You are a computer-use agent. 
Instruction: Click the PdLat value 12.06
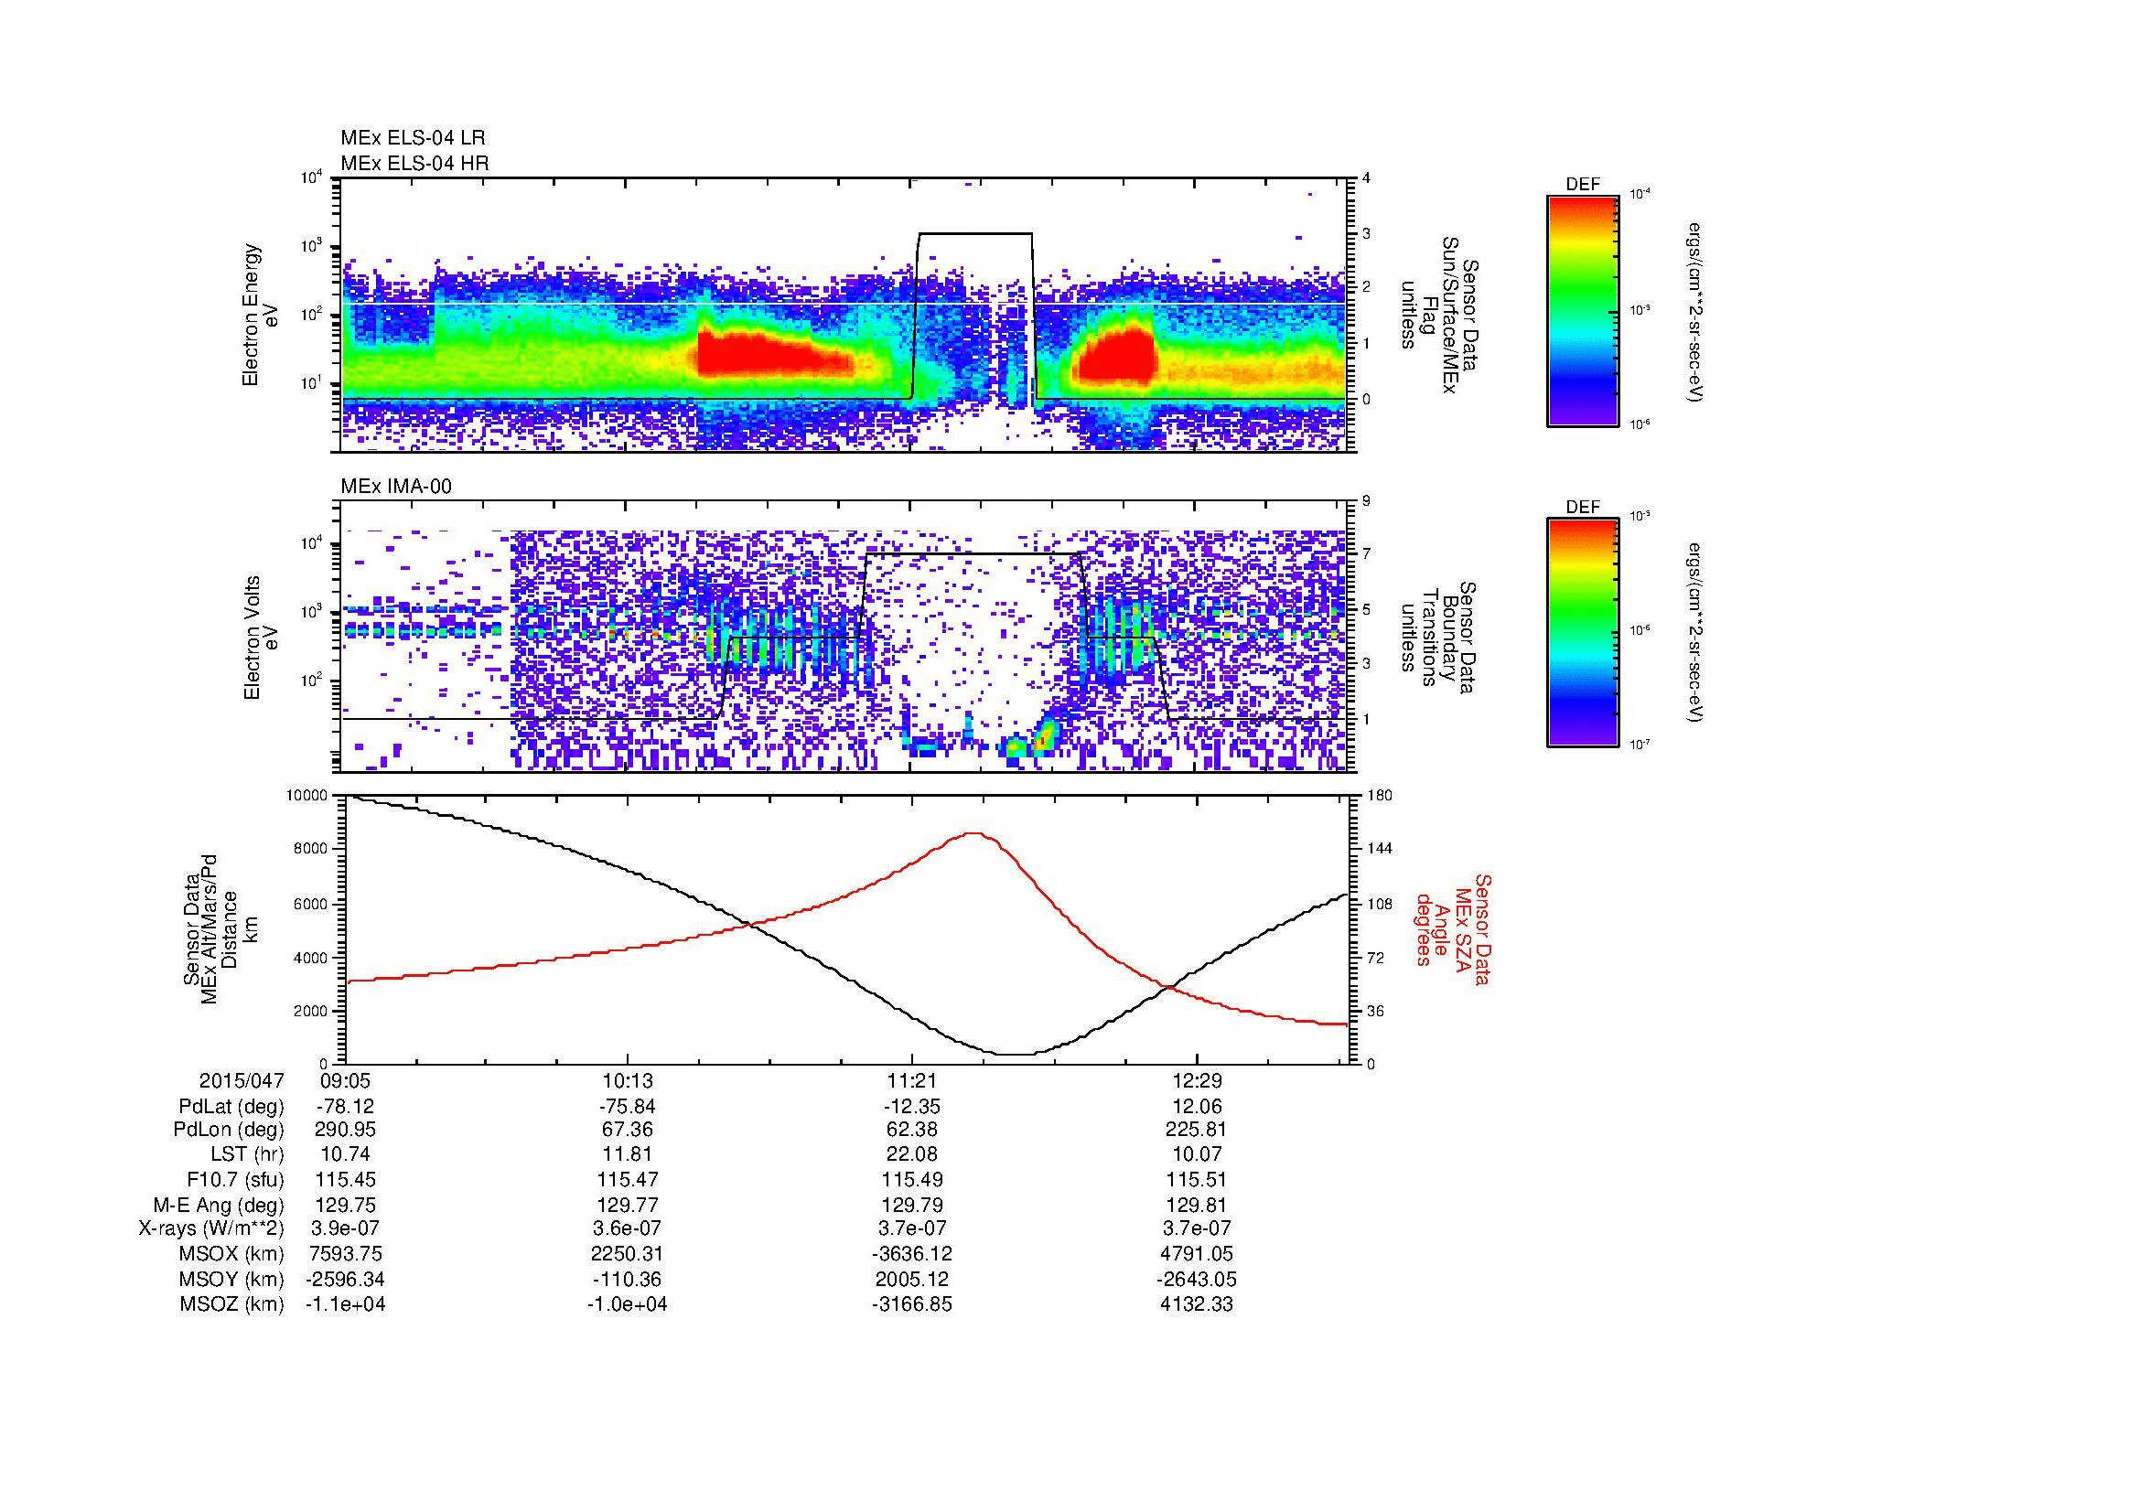coord(1196,1107)
